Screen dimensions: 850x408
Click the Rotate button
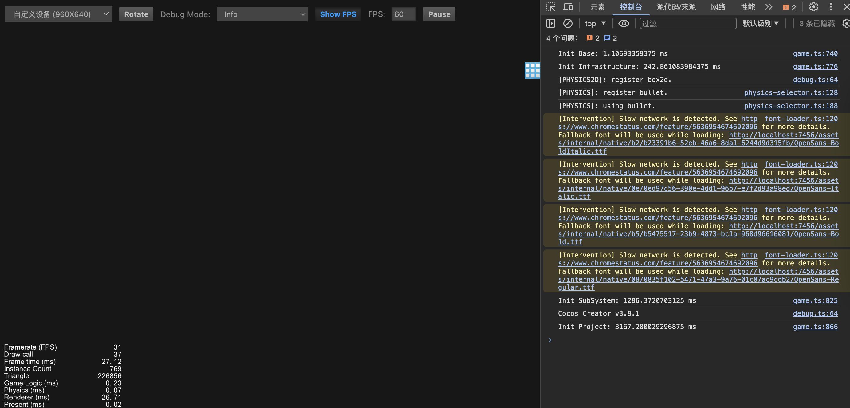tap(136, 14)
